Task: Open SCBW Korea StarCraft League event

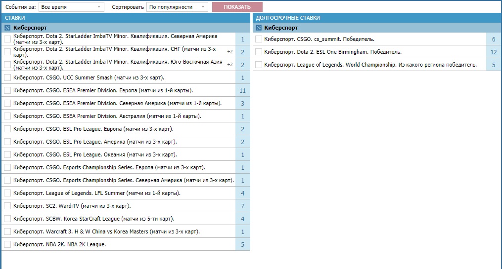Action: point(94,219)
